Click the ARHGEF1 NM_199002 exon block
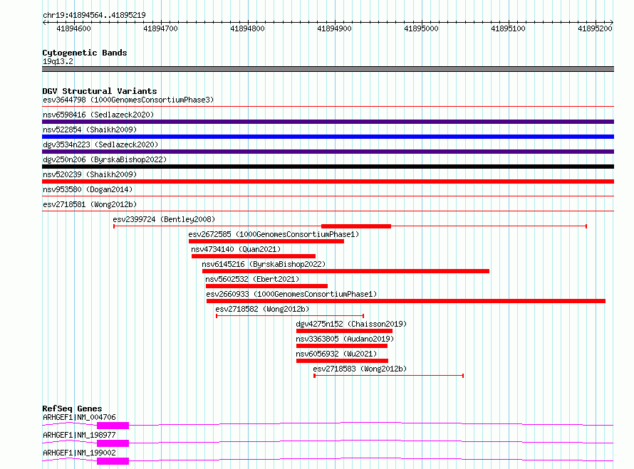The width and height of the screenshot is (634, 469). [x=113, y=461]
